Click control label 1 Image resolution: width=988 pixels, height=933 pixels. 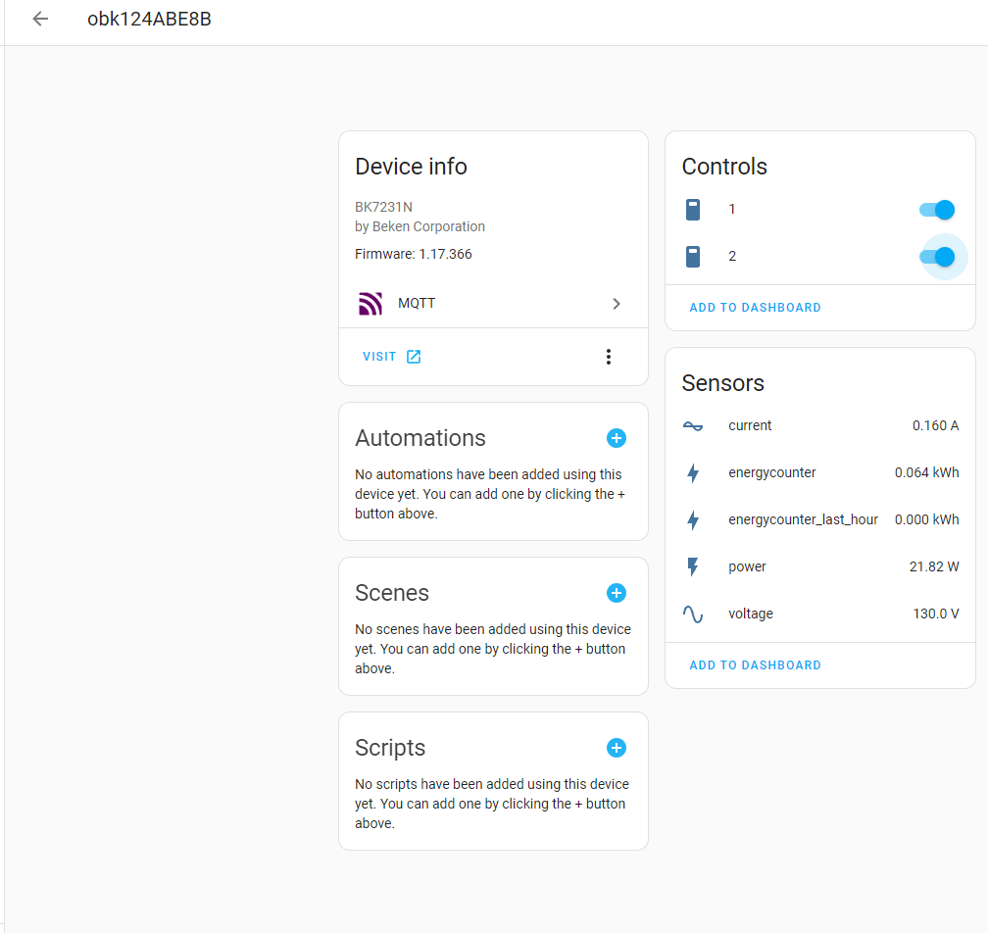click(731, 209)
